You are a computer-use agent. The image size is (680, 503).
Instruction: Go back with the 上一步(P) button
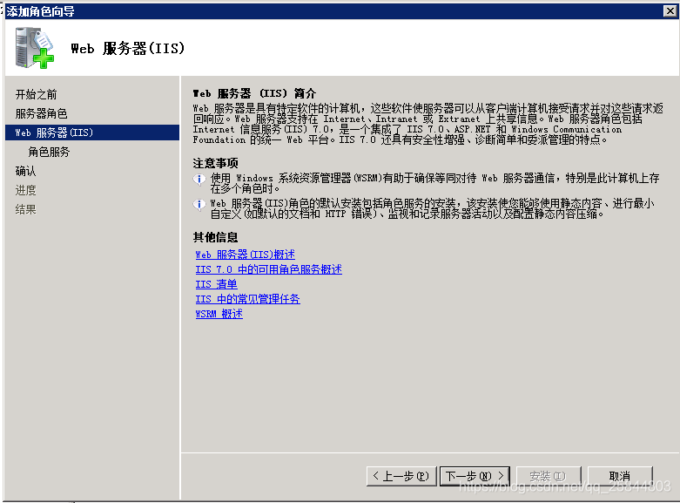[x=401, y=476]
